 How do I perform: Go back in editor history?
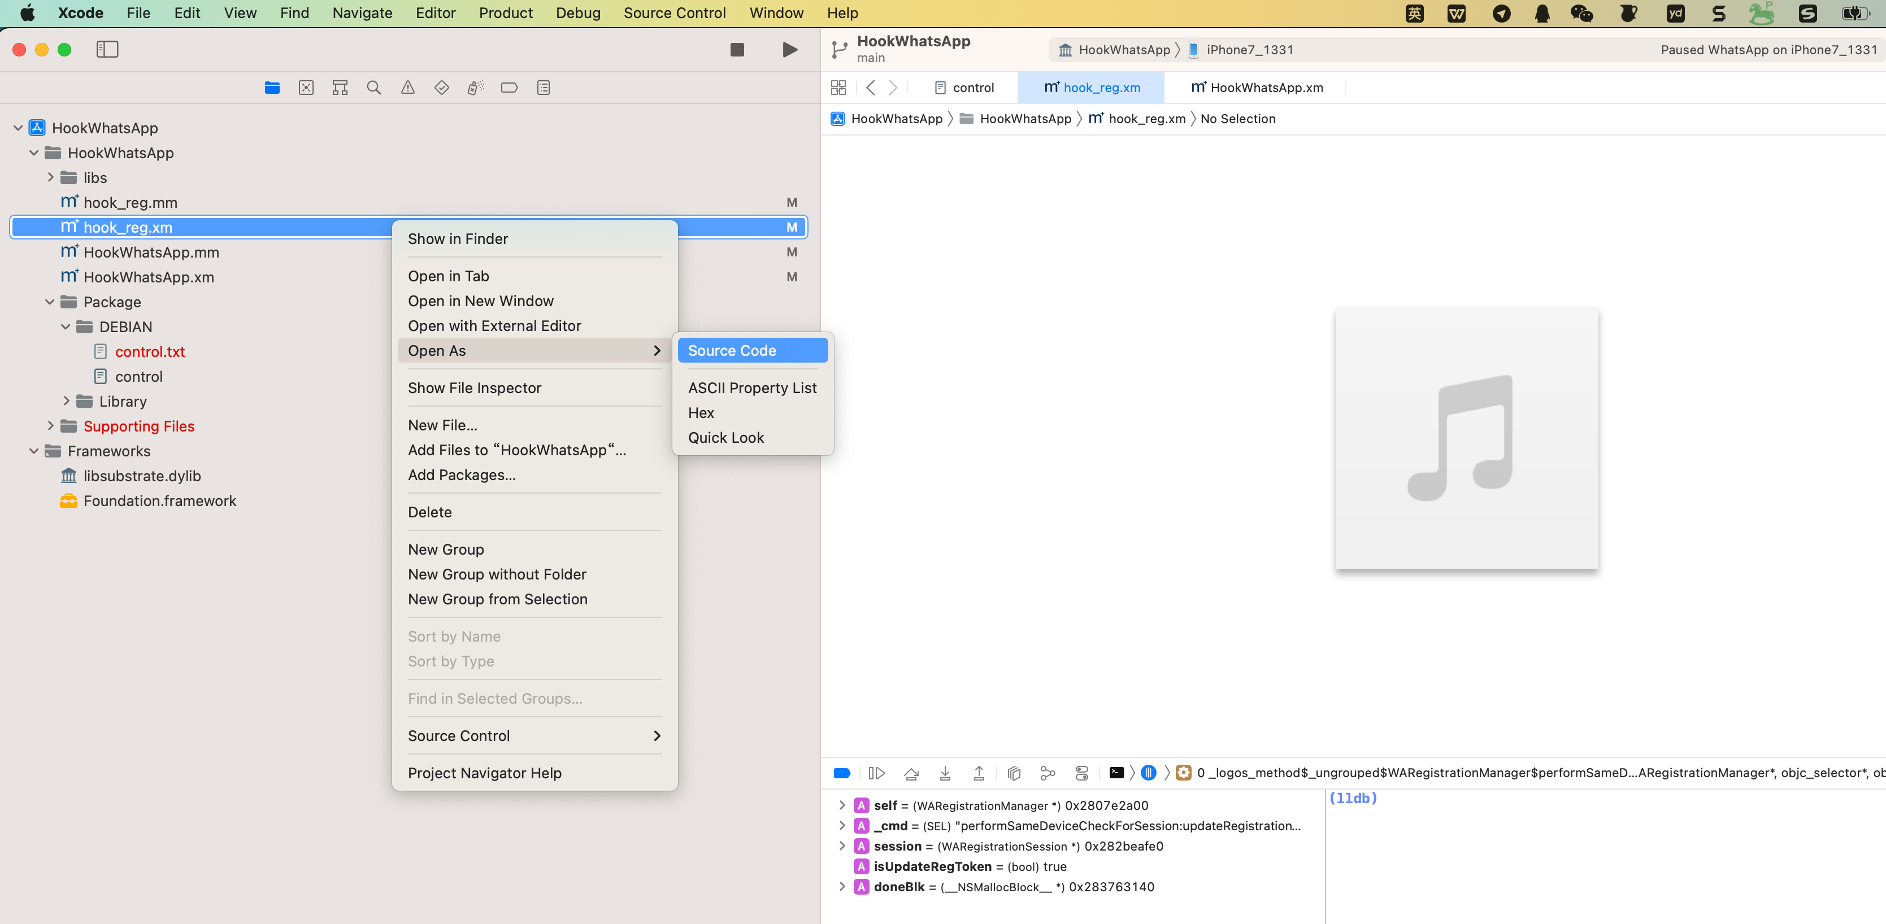pos(871,88)
